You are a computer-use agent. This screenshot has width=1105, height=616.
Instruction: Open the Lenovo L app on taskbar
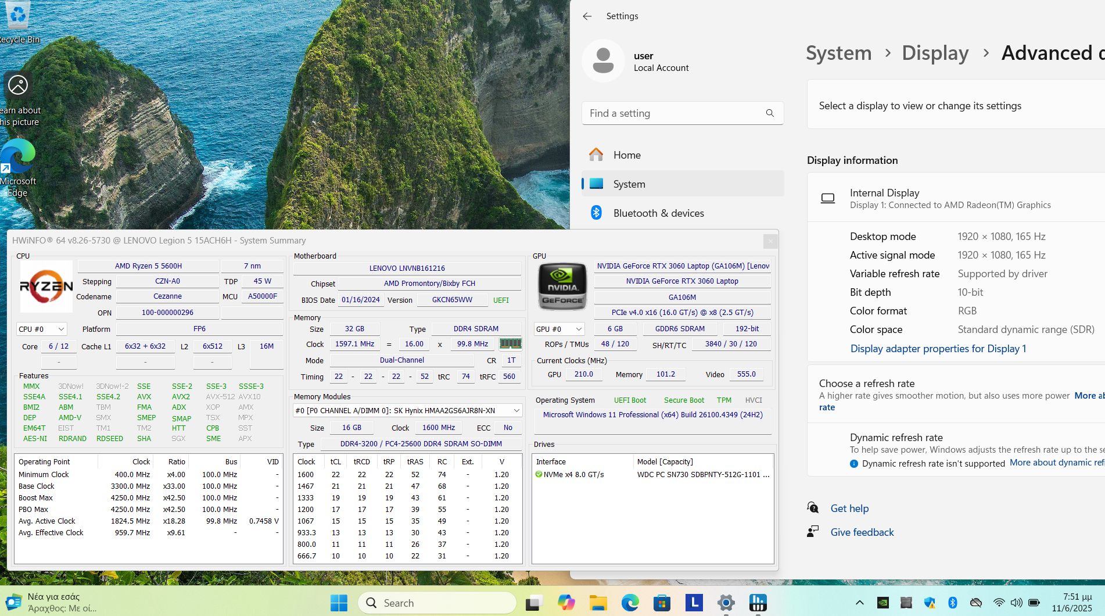(694, 603)
